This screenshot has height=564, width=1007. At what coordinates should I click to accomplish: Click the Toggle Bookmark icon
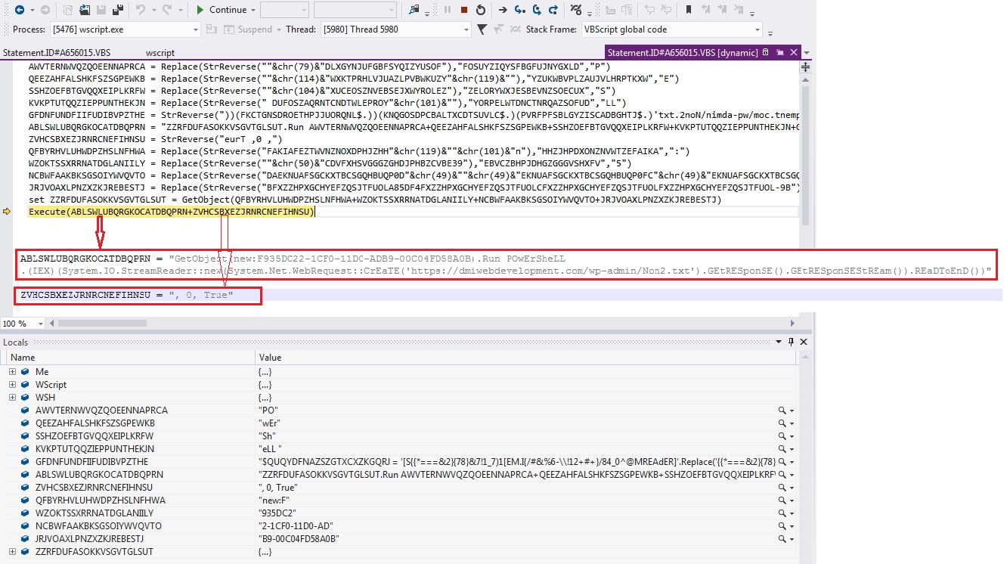pos(689,10)
